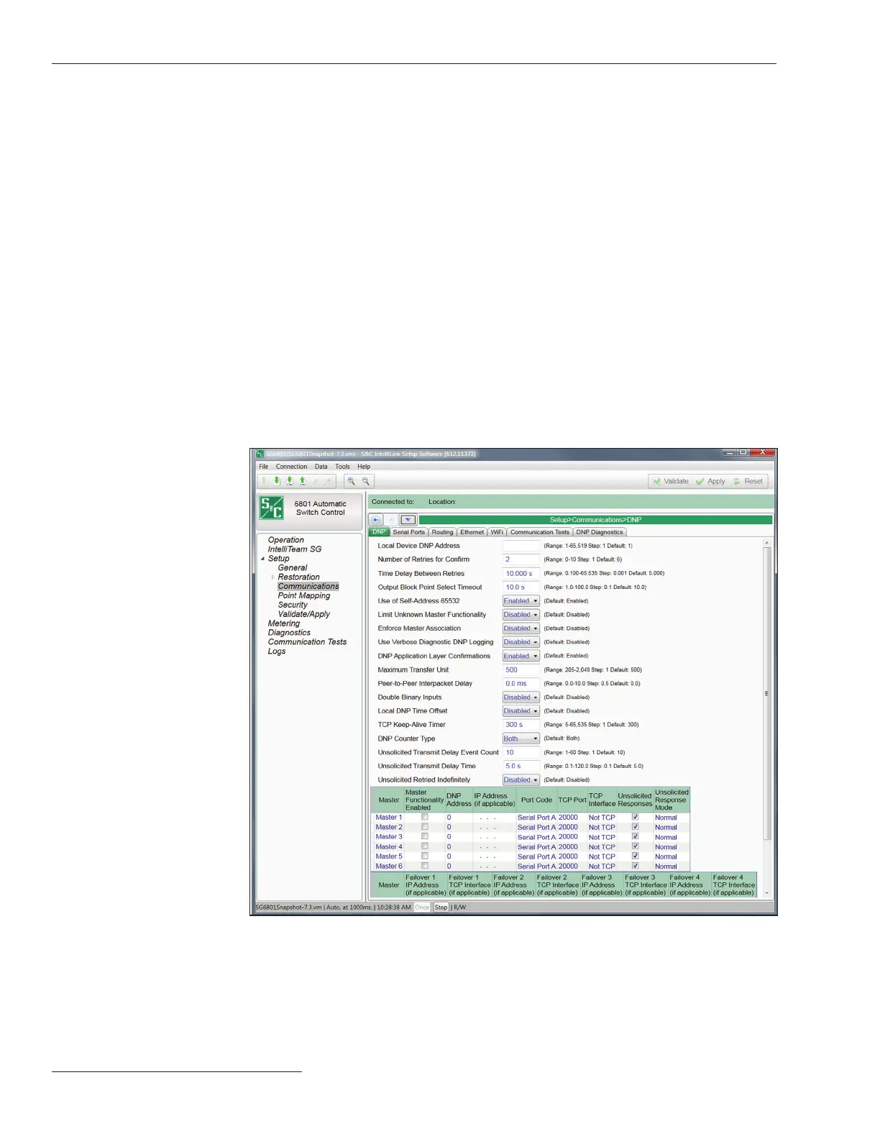Image resolution: width=880 pixels, height=1139 pixels.
Task: Click the IntelliLink app icon in title bar
Action: (x=260, y=454)
